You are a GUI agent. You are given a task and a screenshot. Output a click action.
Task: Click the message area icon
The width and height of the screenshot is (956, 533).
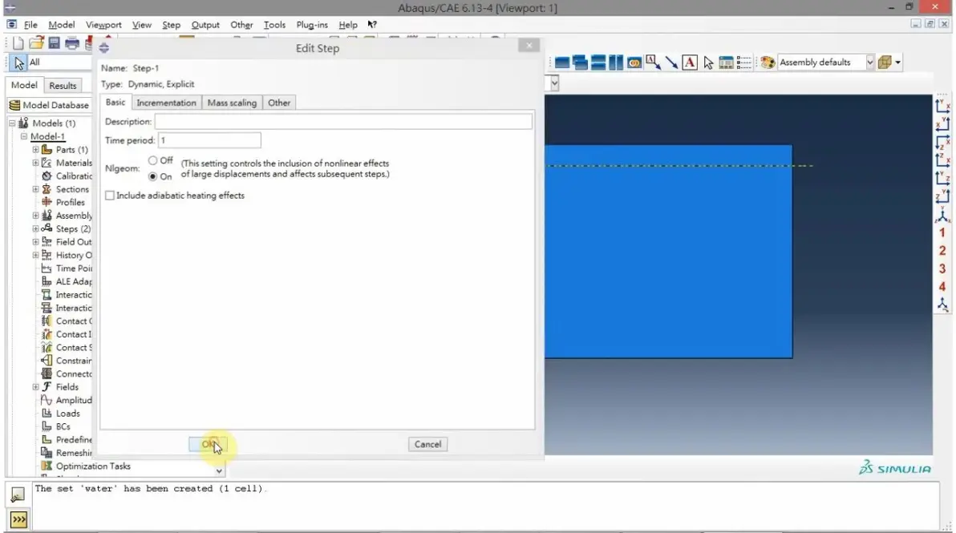18,494
